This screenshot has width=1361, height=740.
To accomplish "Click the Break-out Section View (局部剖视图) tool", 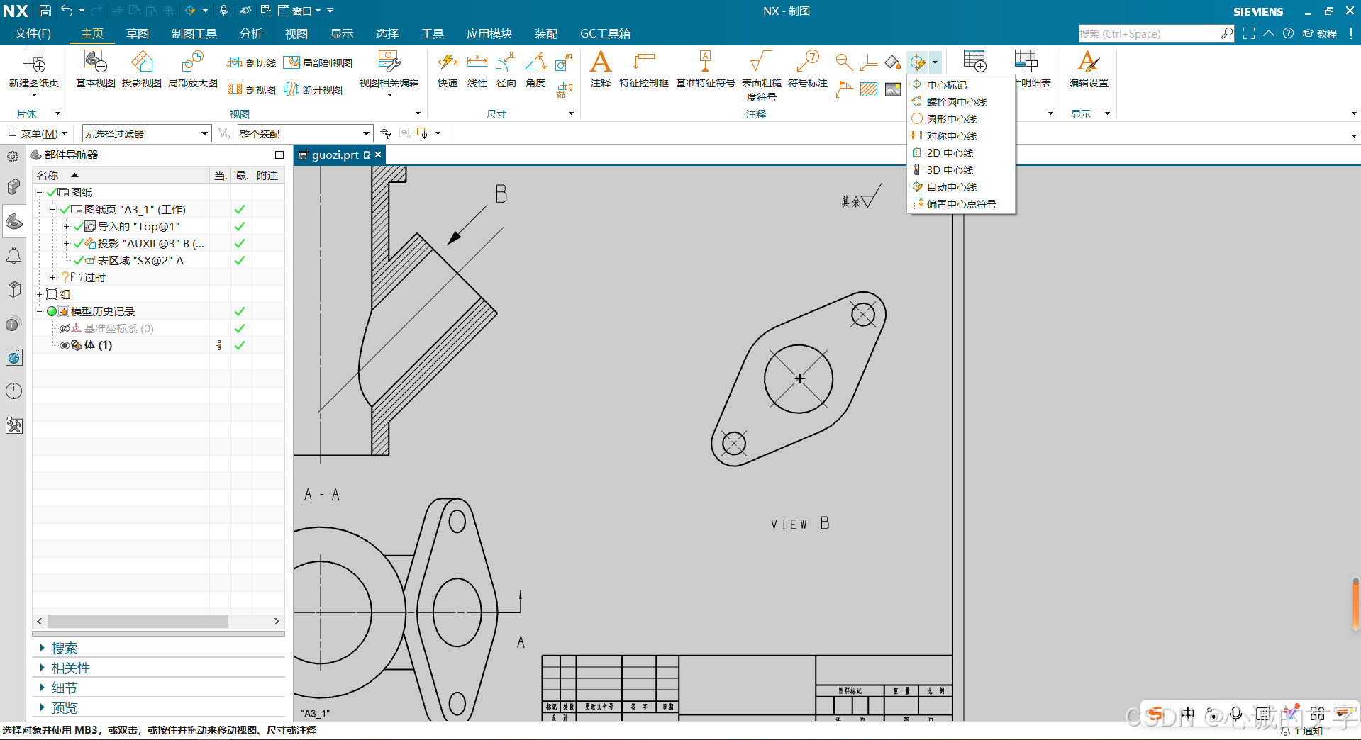I will click(318, 63).
